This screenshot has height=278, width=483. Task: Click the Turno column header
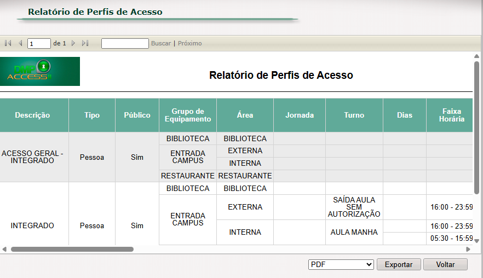tap(354, 115)
